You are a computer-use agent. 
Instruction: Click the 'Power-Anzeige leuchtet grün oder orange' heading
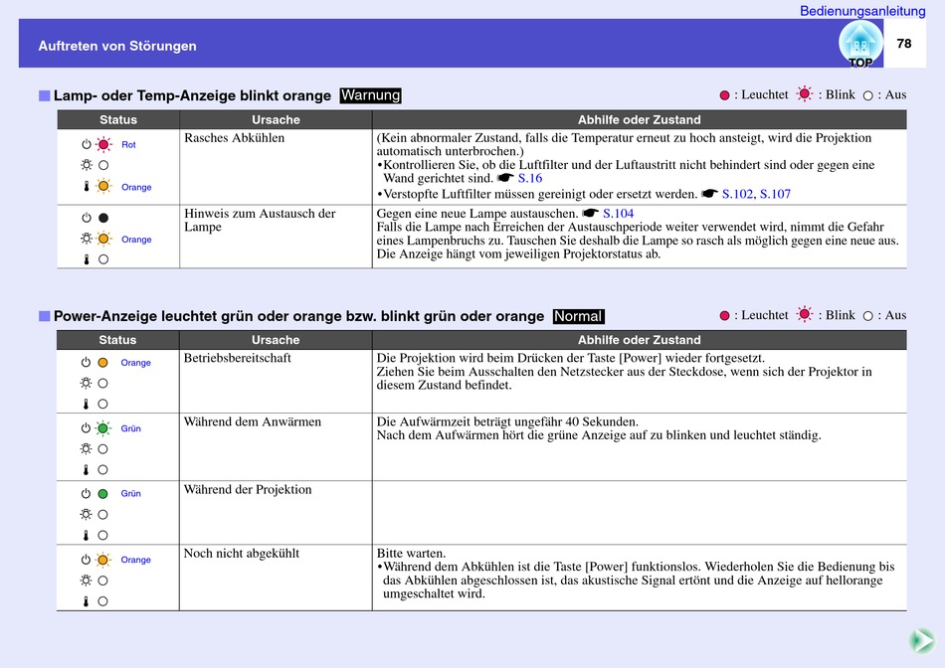[299, 316]
